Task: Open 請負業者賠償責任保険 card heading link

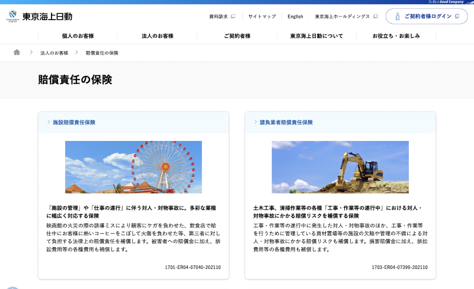Action: click(x=286, y=123)
